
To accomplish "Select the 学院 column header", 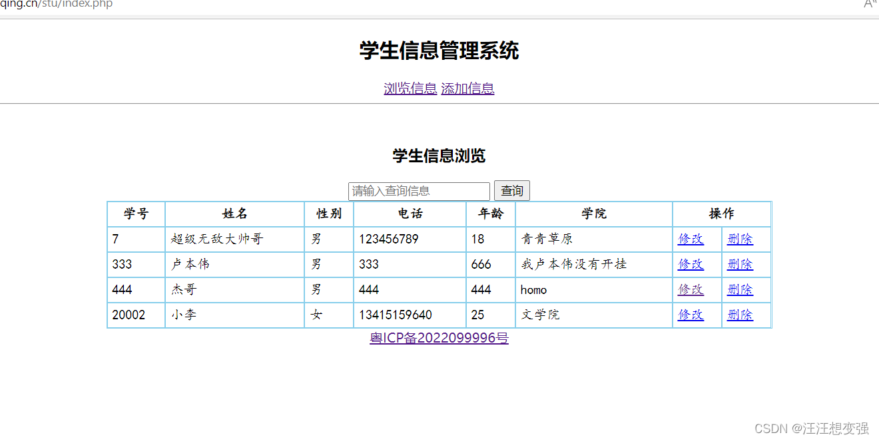I will (x=594, y=214).
